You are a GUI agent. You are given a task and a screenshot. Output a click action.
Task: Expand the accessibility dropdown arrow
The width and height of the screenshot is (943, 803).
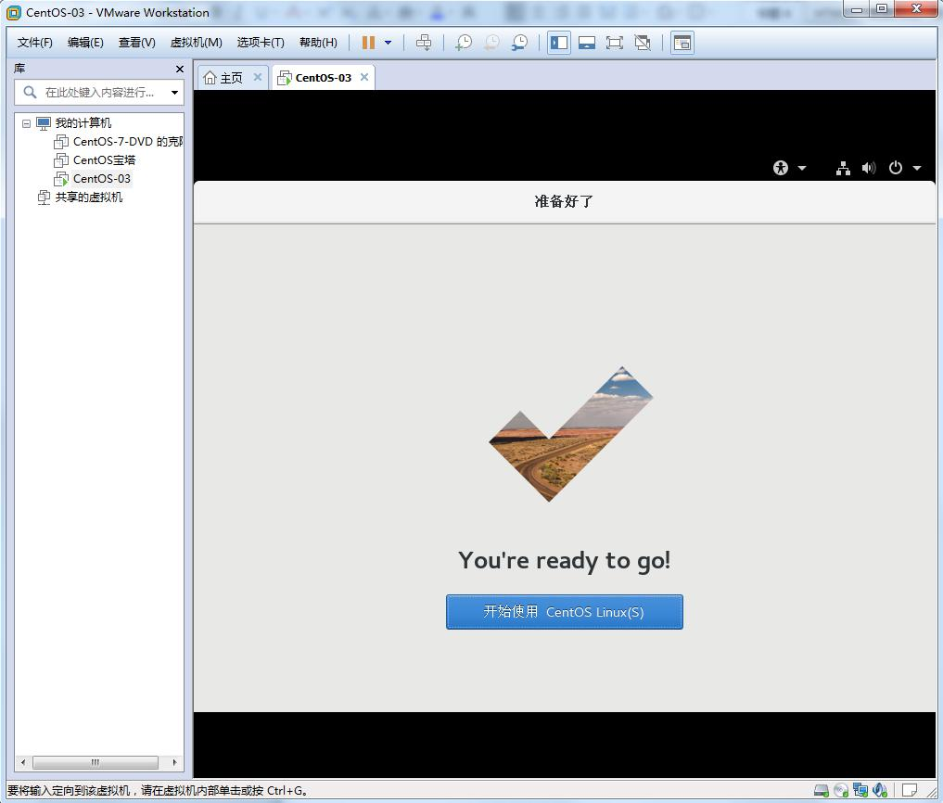coord(802,168)
